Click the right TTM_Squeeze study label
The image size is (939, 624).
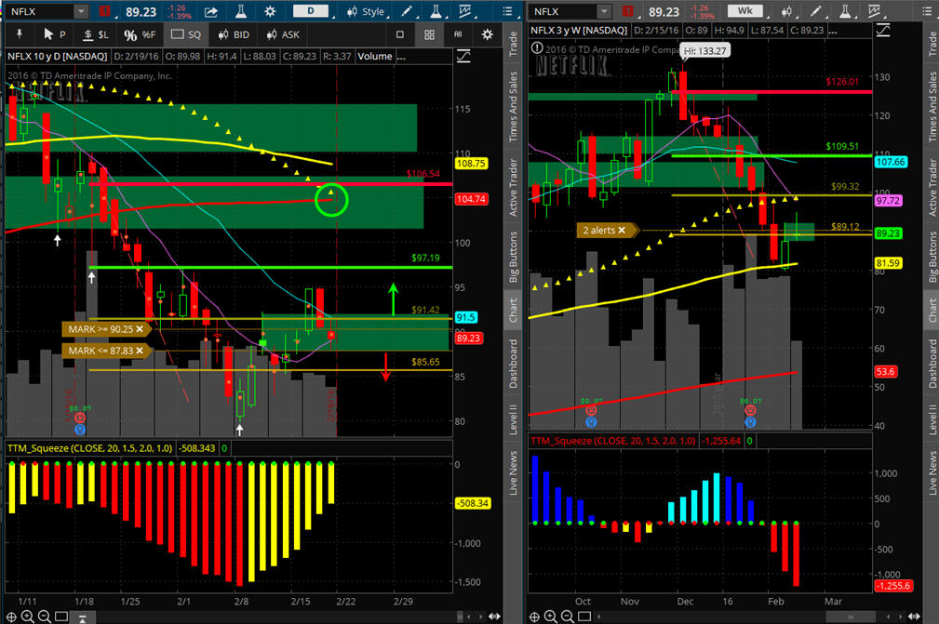pyautogui.click(x=613, y=441)
